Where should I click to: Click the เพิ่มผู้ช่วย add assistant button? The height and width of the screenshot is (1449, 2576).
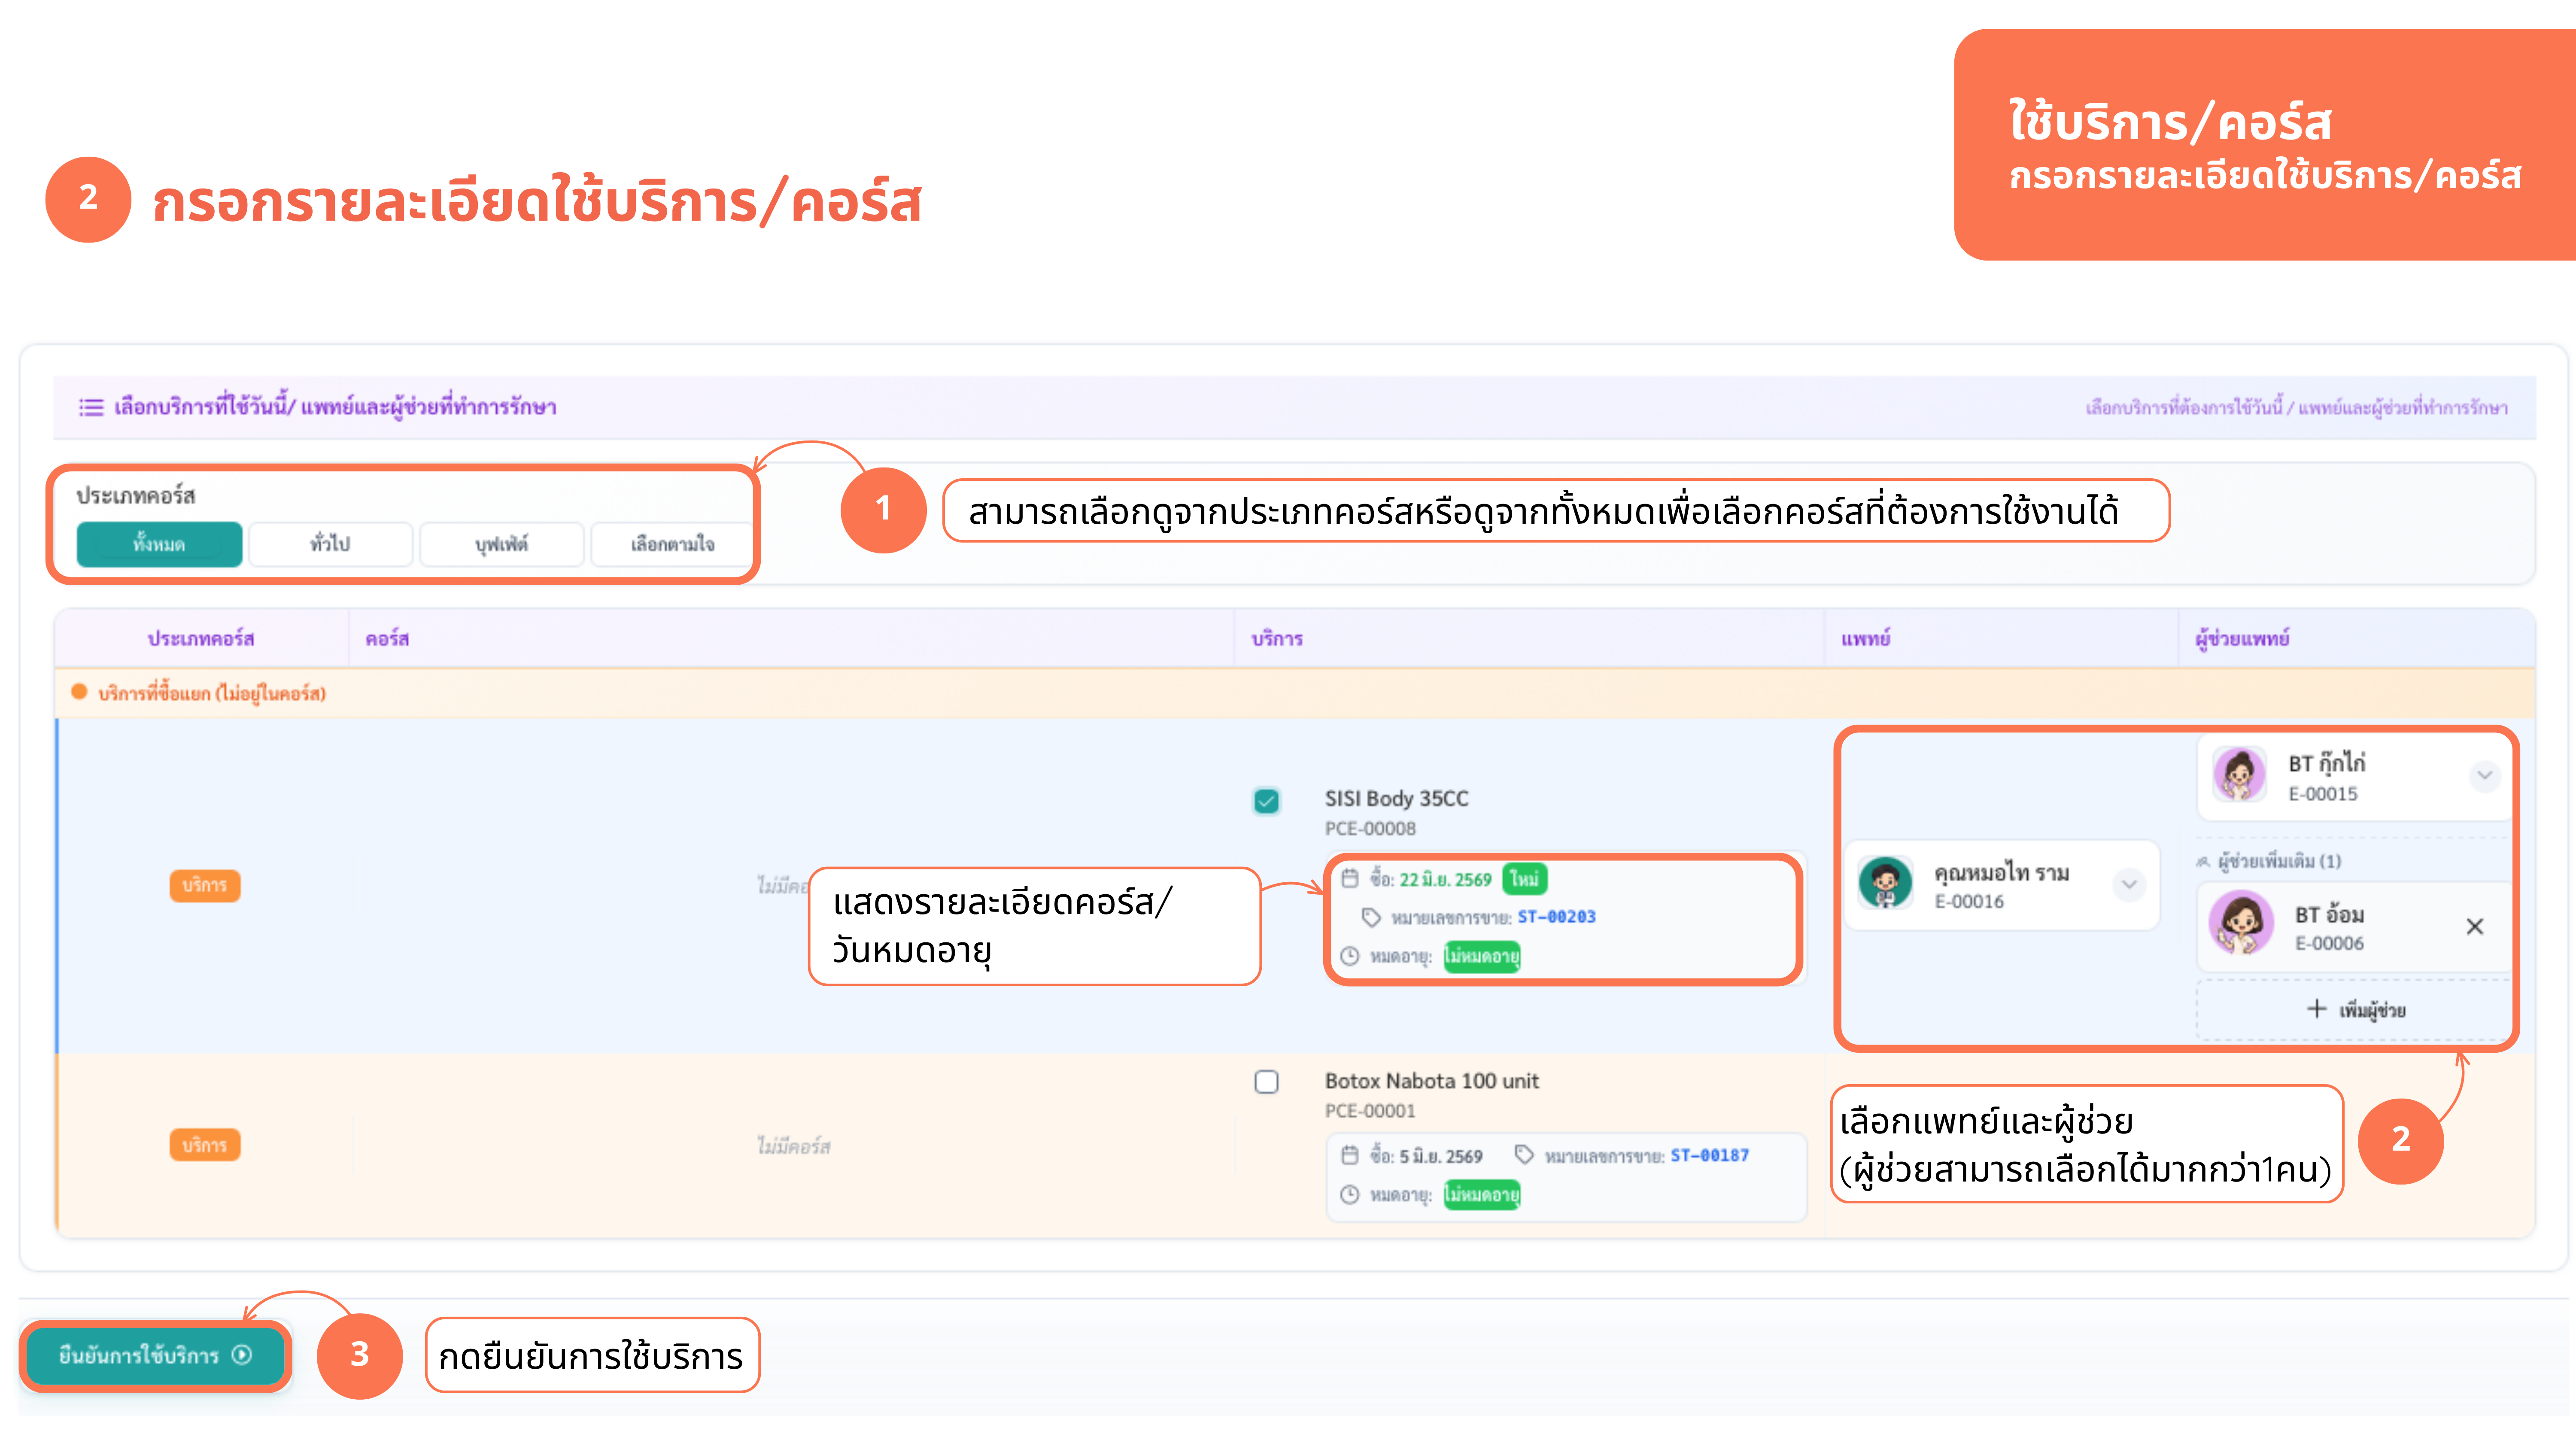pos(2354,1010)
